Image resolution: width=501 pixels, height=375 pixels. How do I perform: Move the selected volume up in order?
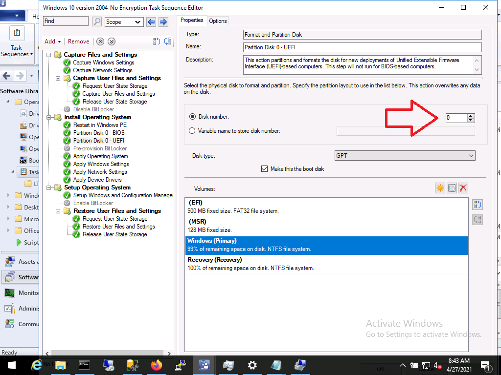click(478, 205)
